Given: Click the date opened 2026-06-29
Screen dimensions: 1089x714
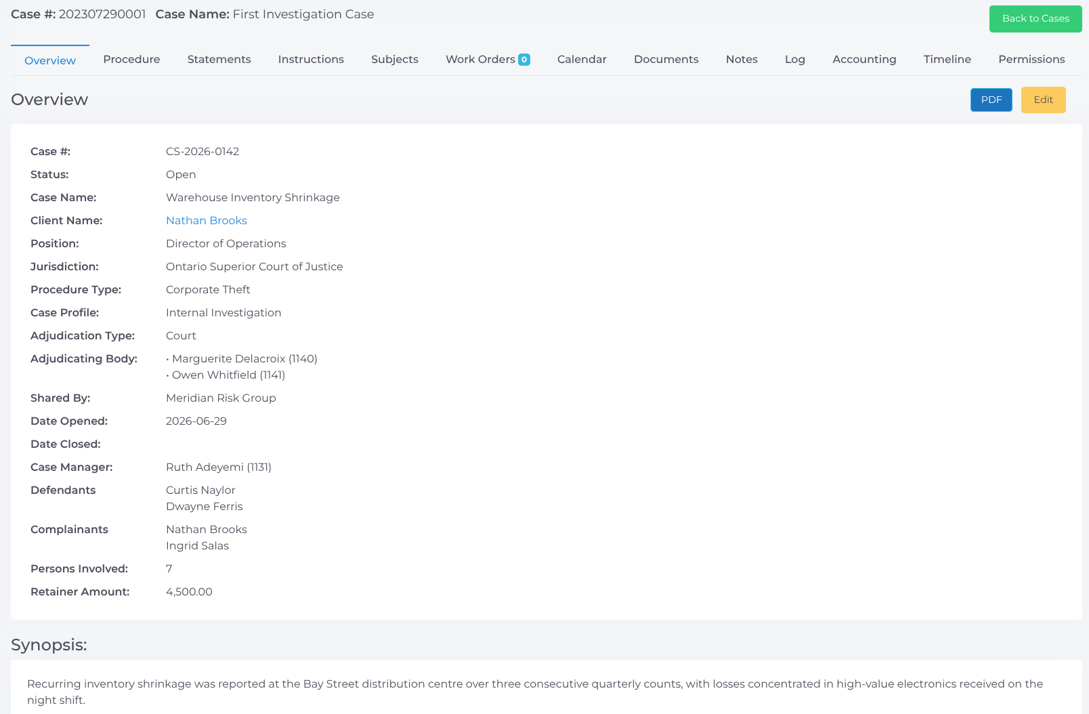Looking at the screenshot, I should 196,421.
